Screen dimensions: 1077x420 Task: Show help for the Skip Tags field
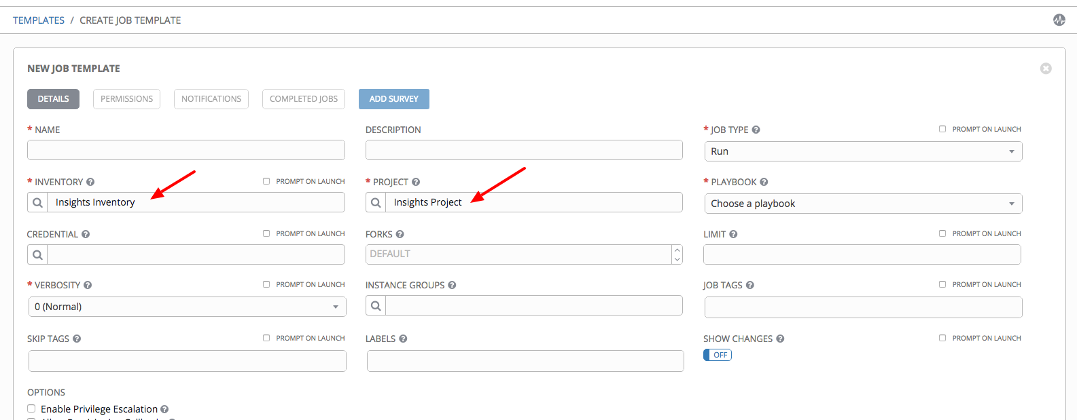77,339
